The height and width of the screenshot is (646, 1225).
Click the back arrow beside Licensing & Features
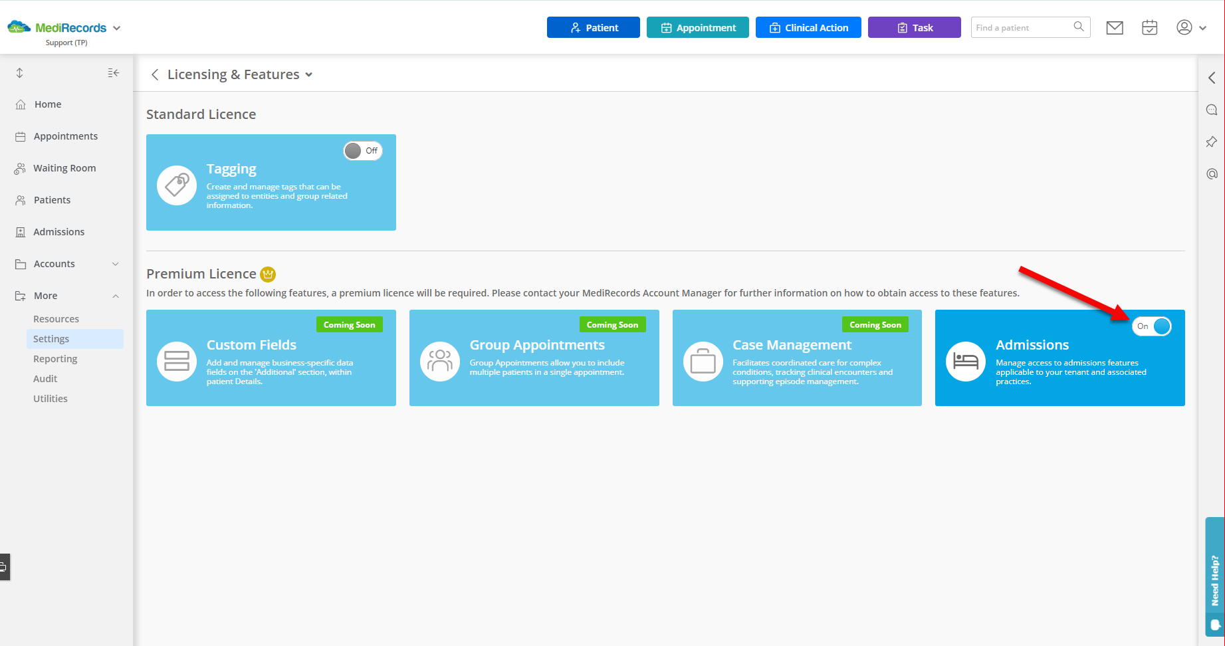[x=155, y=74]
